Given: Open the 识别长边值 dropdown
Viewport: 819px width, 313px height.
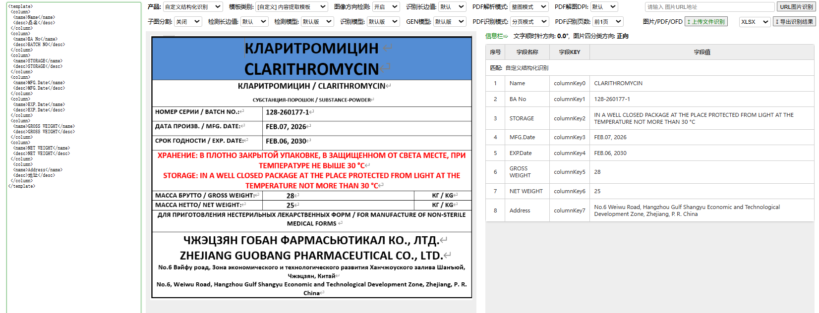Looking at the screenshot, I should tap(452, 7).
